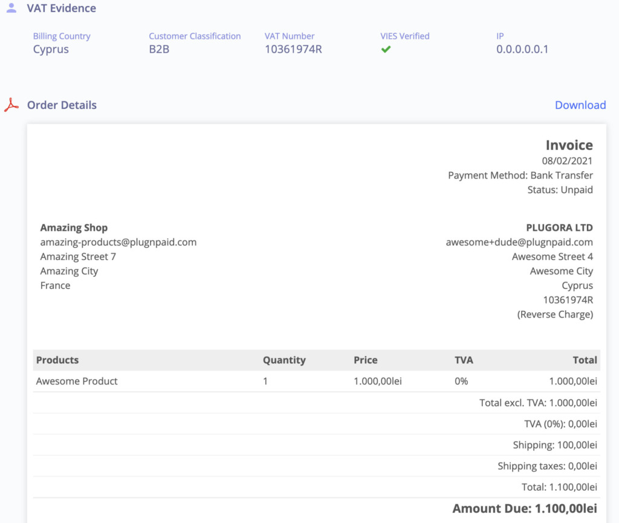Click the Quantity column header
Image resolution: width=619 pixels, height=523 pixels.
(x=284, y=360)
